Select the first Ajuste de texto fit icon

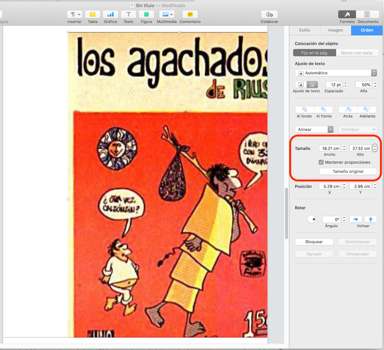click(301, 85)
